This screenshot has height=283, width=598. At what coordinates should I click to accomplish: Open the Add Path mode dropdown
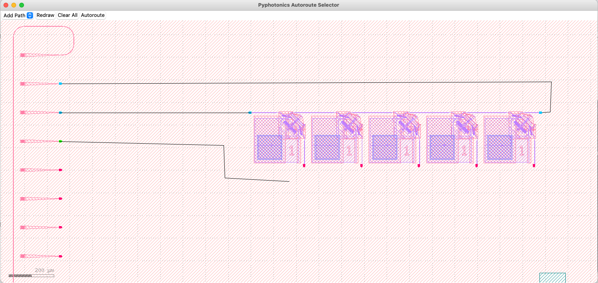coord(18,15)
